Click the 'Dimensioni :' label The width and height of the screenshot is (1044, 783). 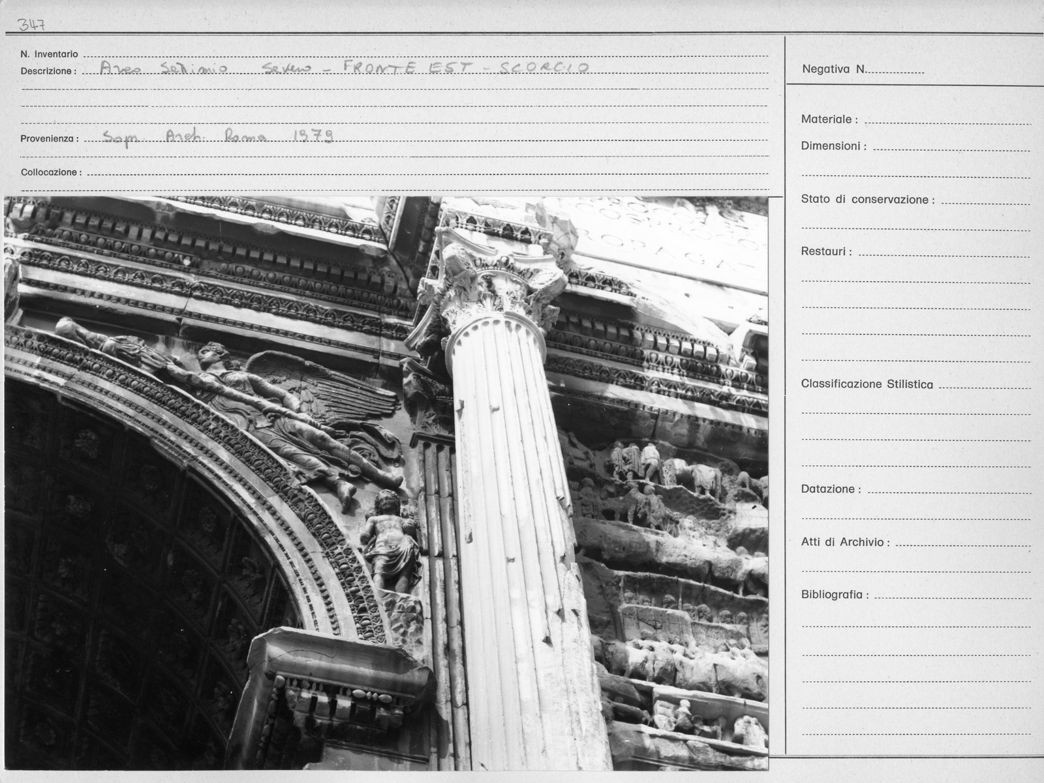[834, 146]
